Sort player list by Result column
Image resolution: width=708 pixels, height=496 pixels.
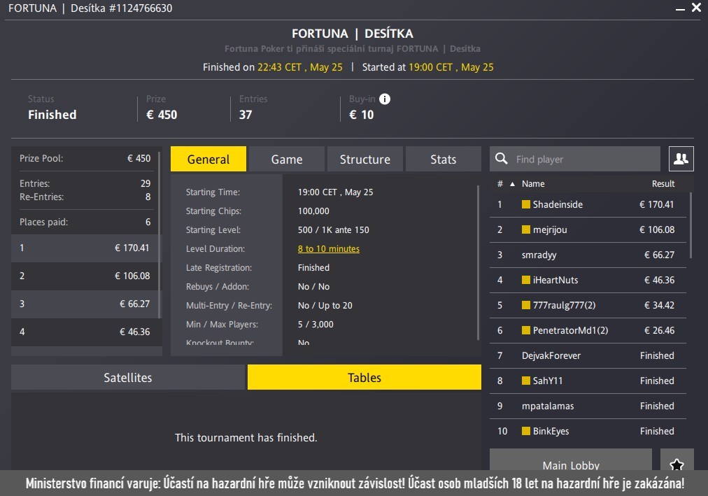pos(663,184)
